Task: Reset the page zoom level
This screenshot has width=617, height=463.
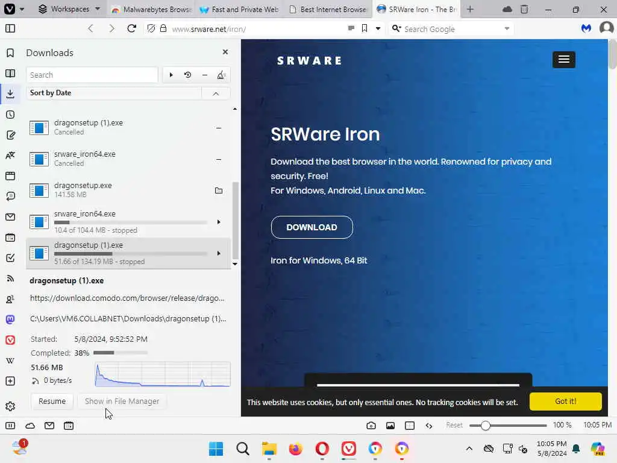Action: pos(454,425)
